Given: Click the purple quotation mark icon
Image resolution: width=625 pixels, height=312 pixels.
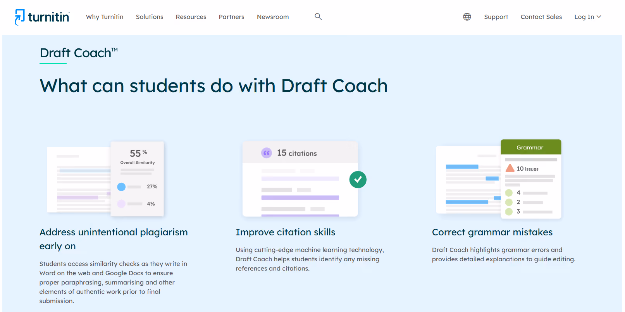Looking at the screenshot, I should pyautogui.click(x=267, y=153).
